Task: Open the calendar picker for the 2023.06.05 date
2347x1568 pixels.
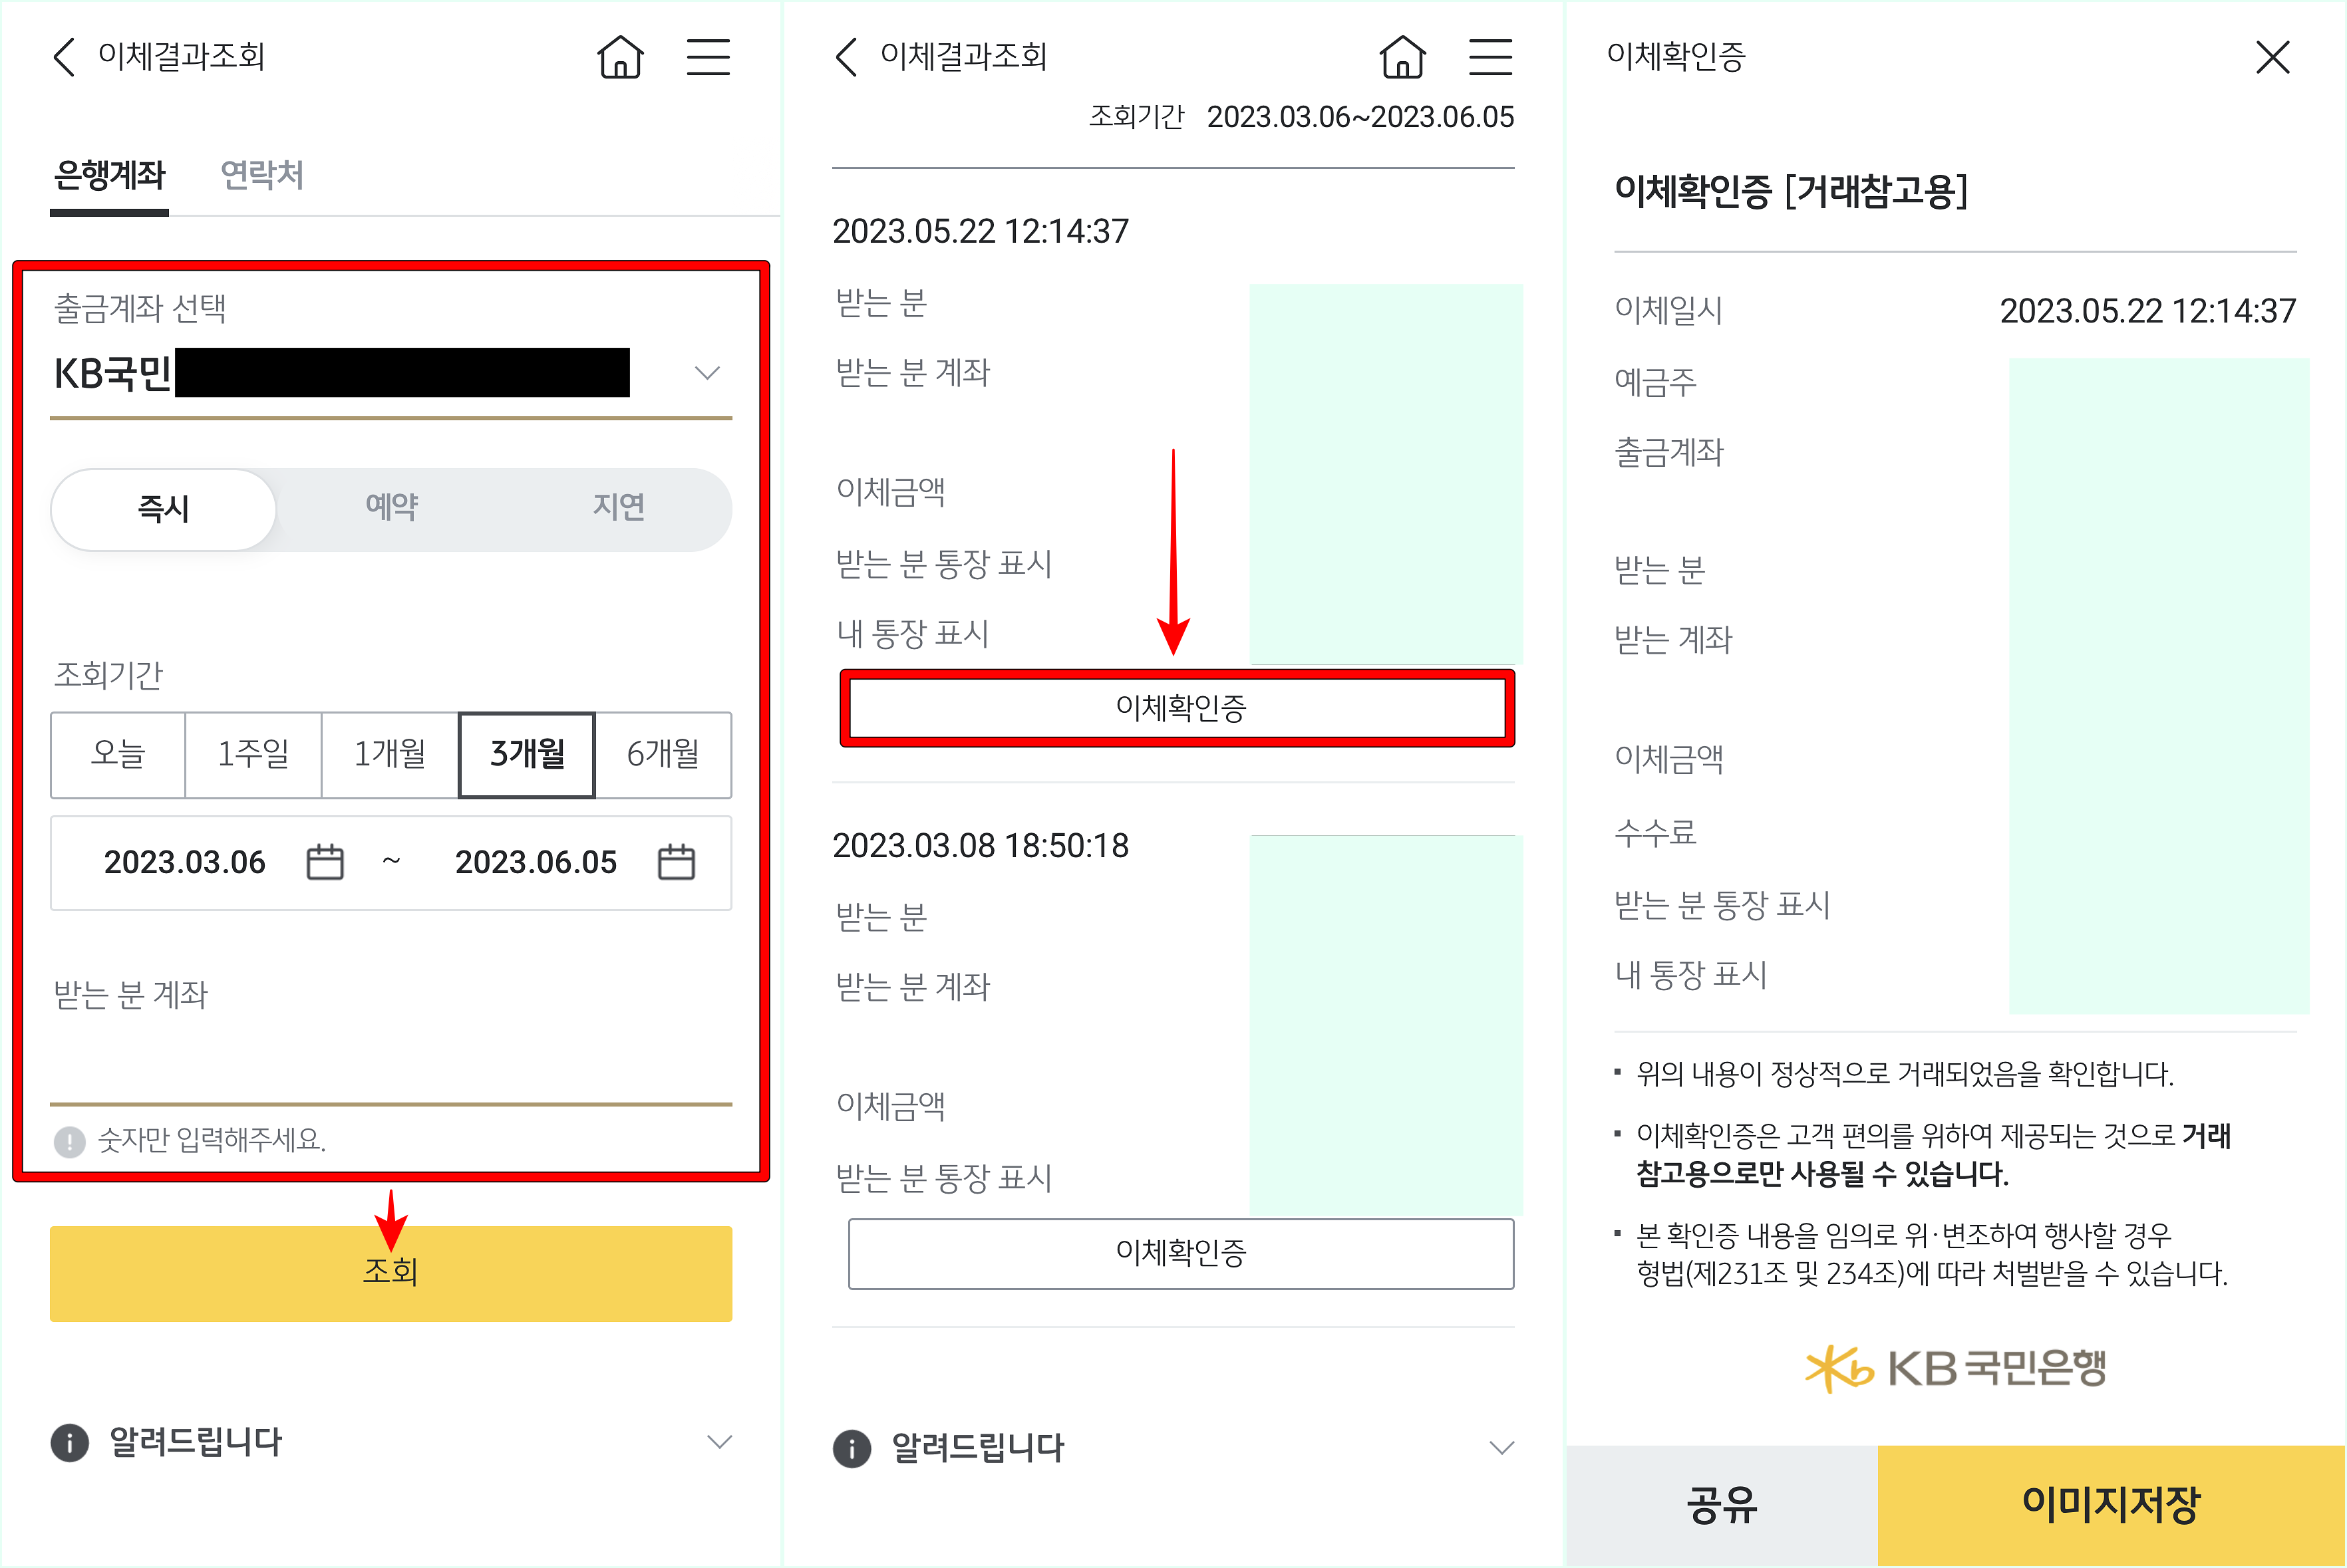Action: pyautogui.click(x=677, y=862)
